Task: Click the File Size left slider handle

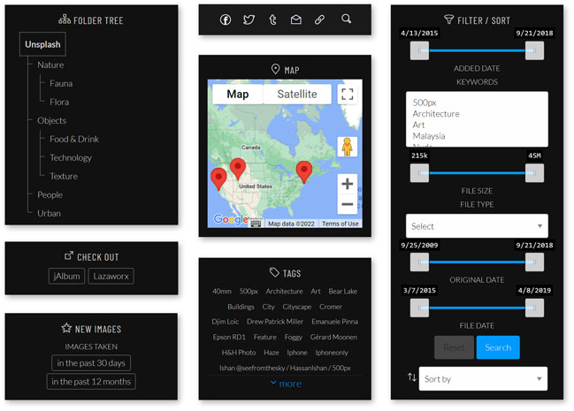Action: point(419,173)
